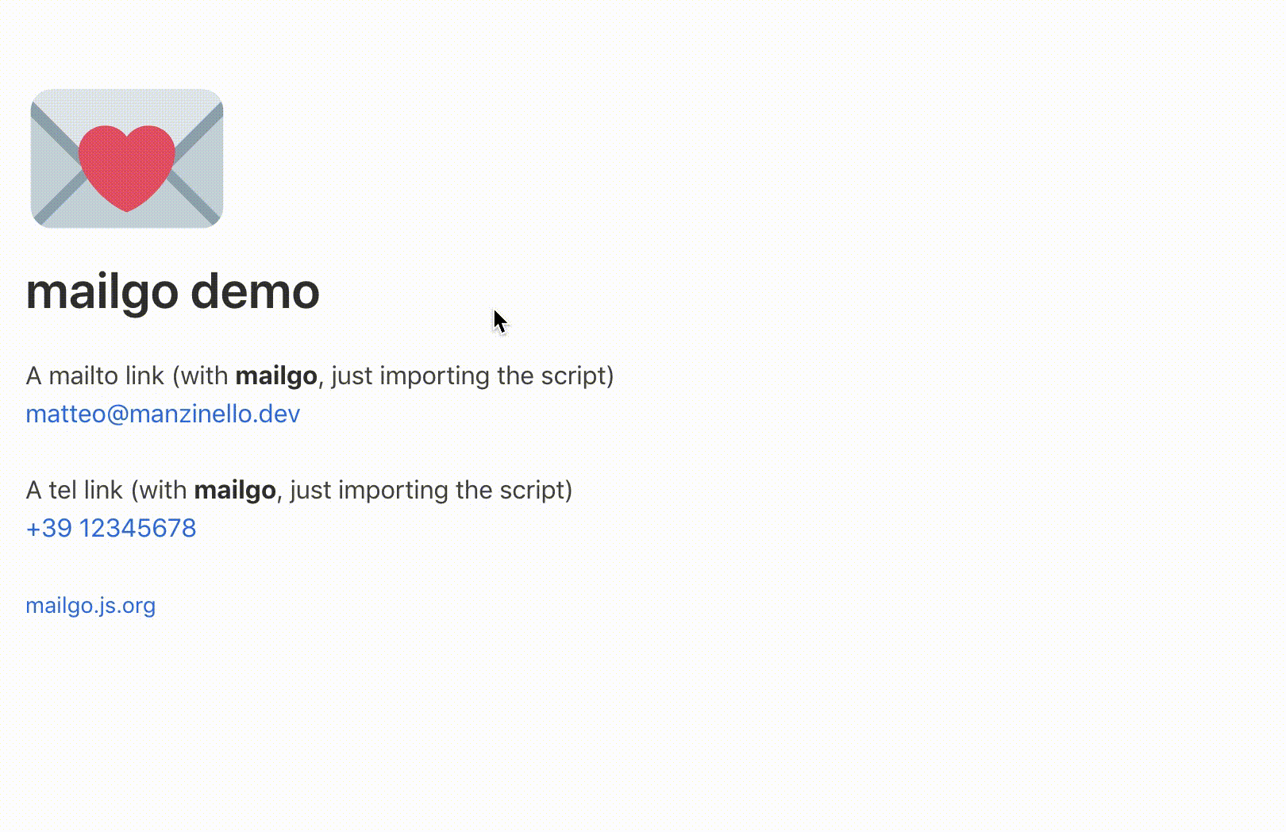The width and height of the screenshot is (1286, 832).
Task: Click the "manzinello.dev" domain of the email link
Action: coord(214,414)
